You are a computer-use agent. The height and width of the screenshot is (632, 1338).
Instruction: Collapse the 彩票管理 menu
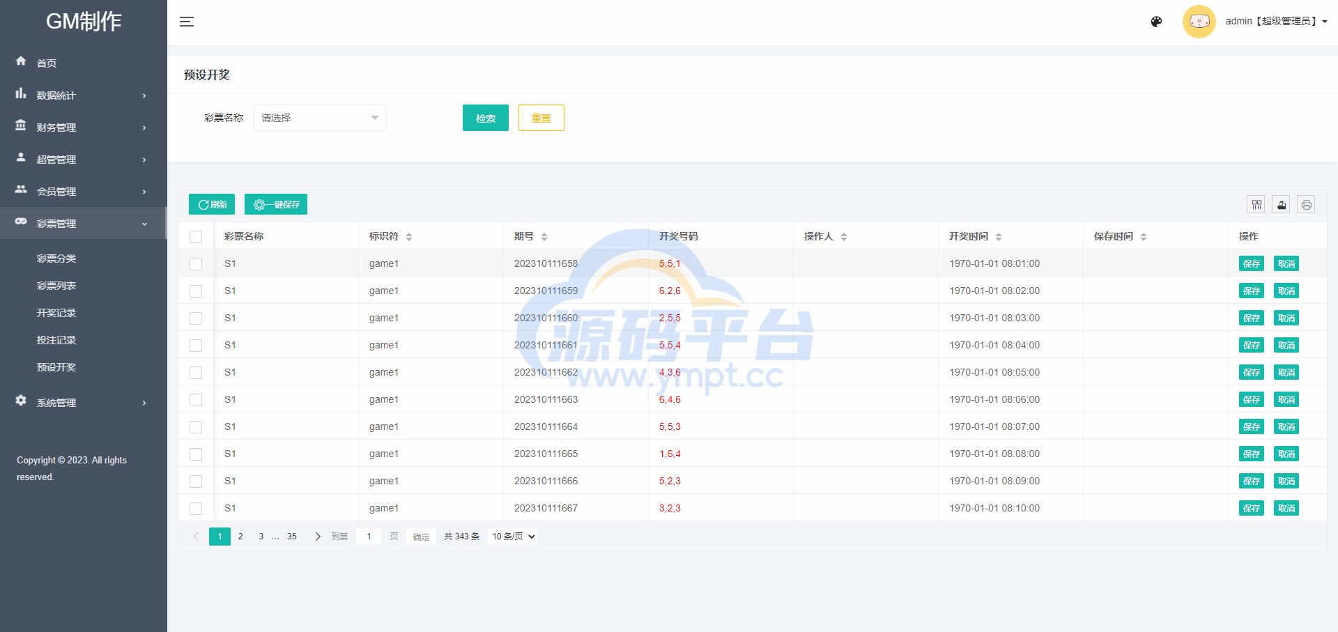(84, 224)
